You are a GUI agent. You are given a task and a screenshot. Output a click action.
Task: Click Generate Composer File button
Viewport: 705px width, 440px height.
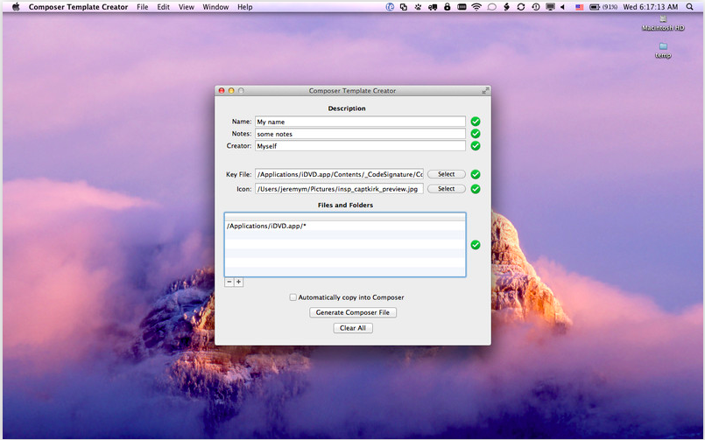click(353, 312)
